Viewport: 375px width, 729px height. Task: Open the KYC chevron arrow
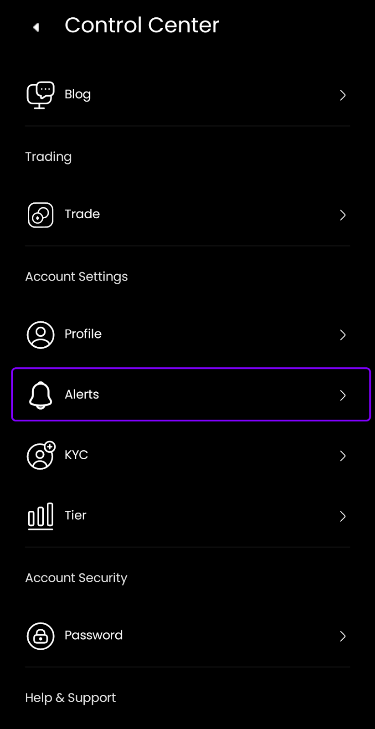[343, 456]
